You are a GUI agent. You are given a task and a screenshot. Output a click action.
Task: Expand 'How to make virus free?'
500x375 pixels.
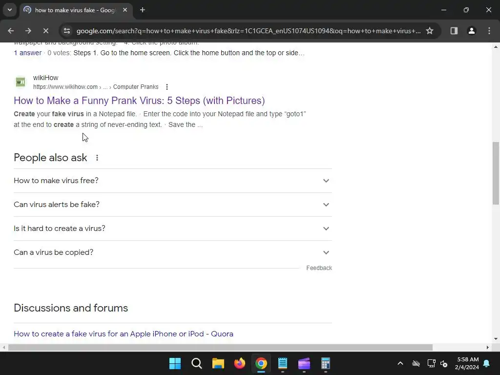[173, 181]
